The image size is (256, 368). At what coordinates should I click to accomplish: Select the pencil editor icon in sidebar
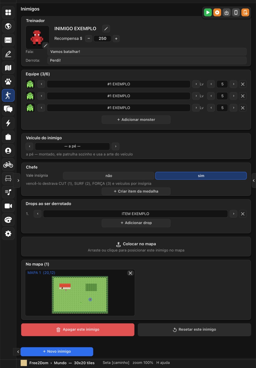click(8, 54)
